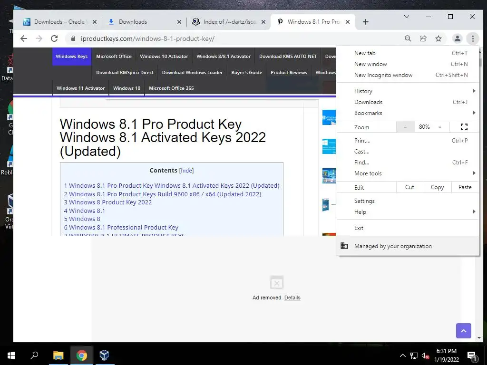Choose New window from Chrome menu

click(408, 64)
